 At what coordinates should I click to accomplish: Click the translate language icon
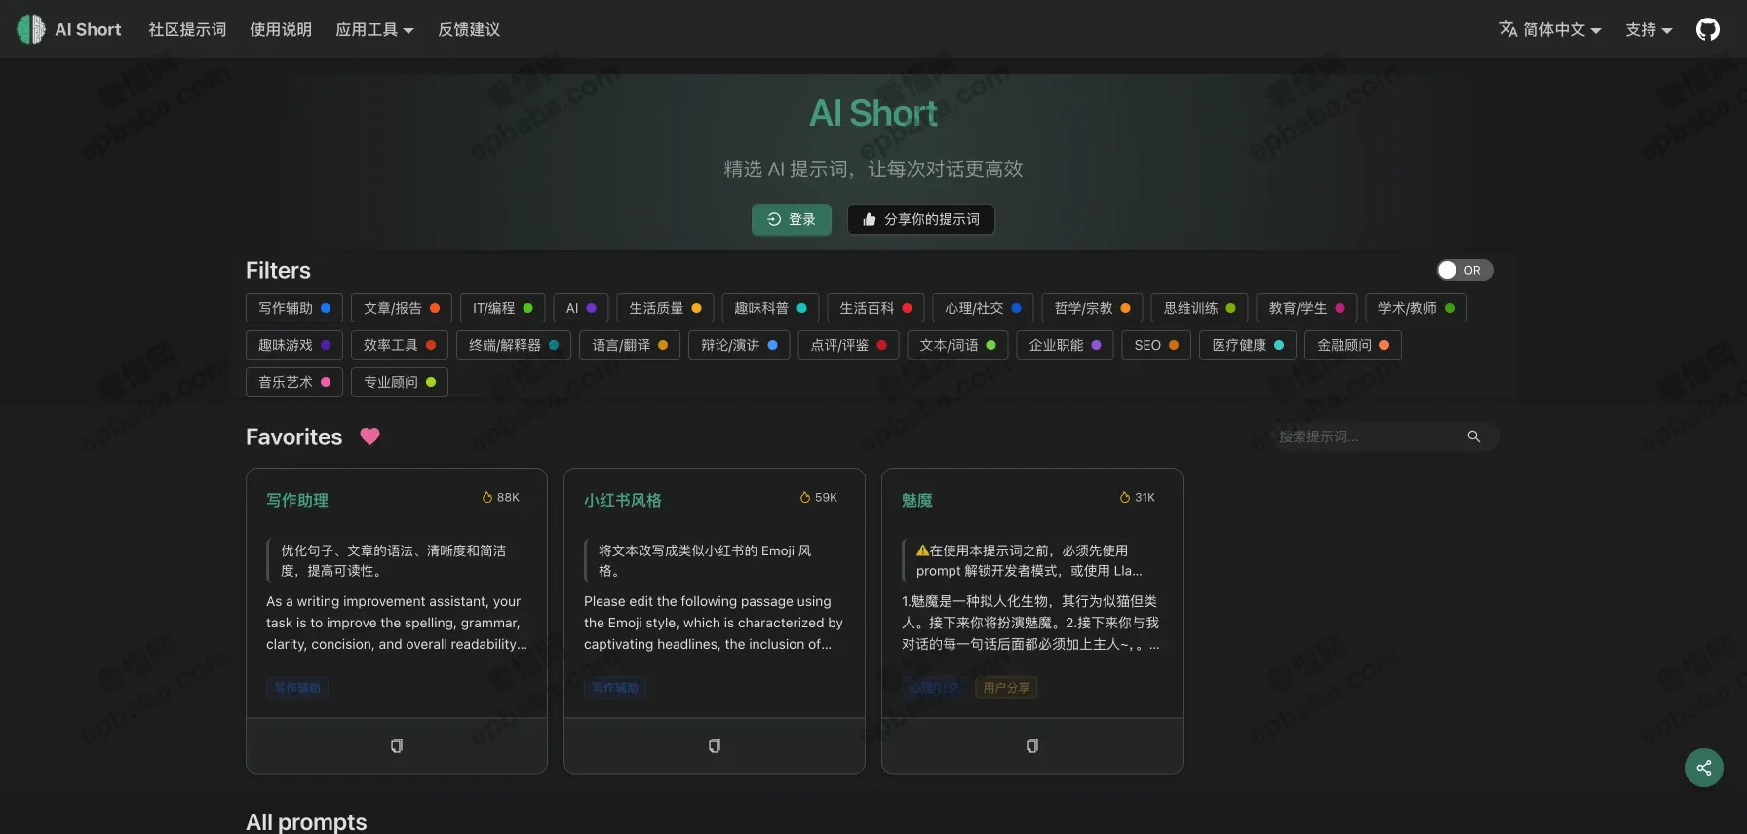[1508, 29]
